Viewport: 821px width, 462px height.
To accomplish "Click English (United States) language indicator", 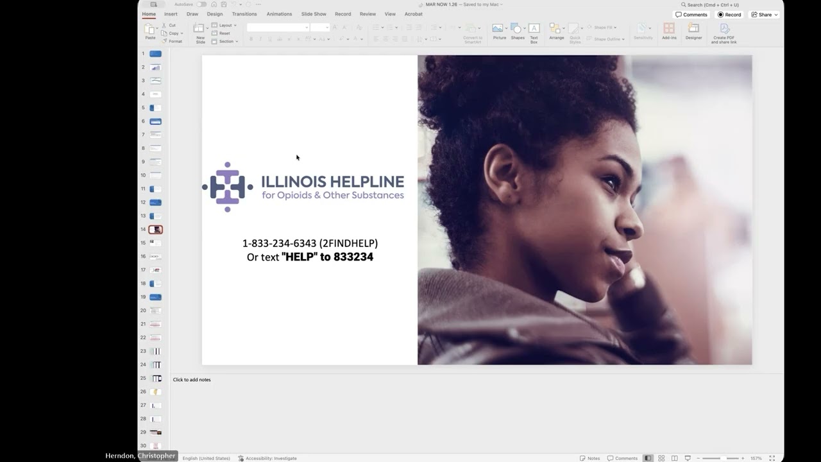I will point(206,458).
